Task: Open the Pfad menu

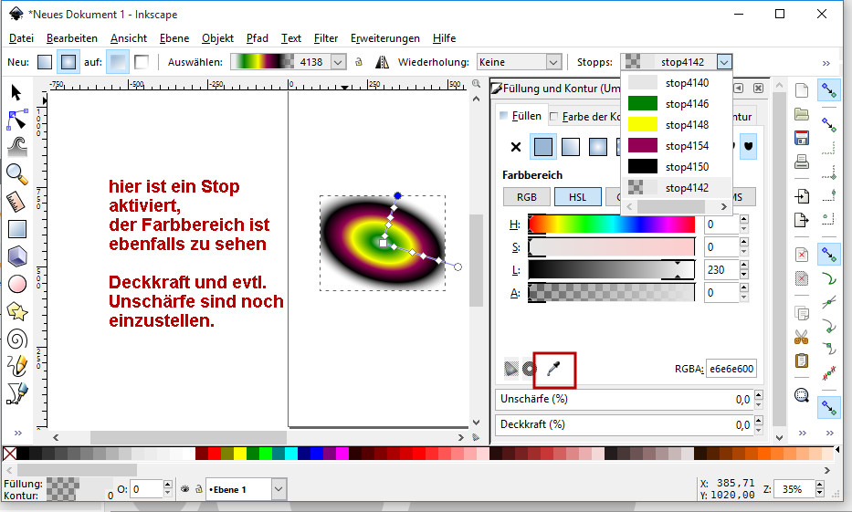Action: point(257,38)
